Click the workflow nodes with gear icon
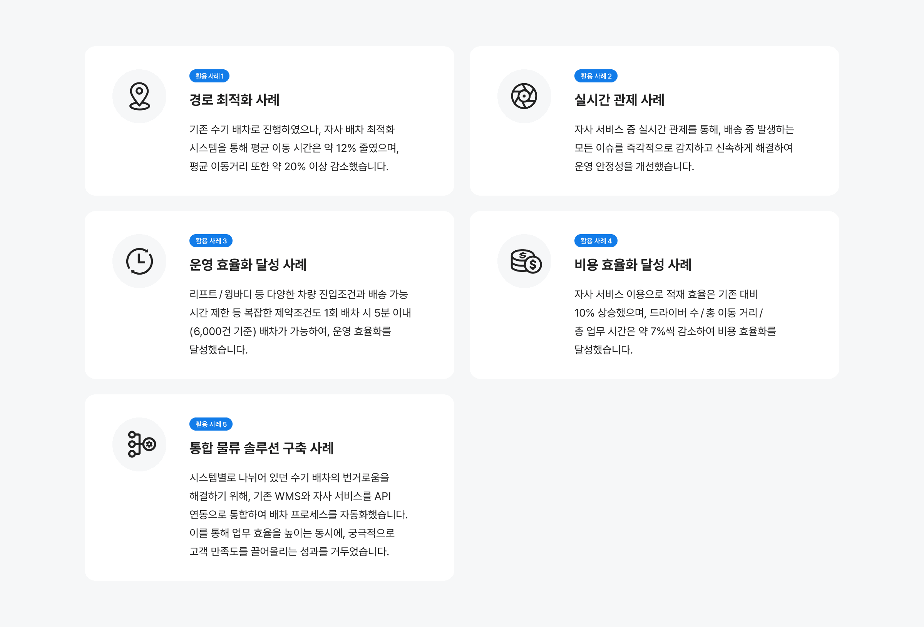Viewport: 924px width, 627px height. point(141,444)
